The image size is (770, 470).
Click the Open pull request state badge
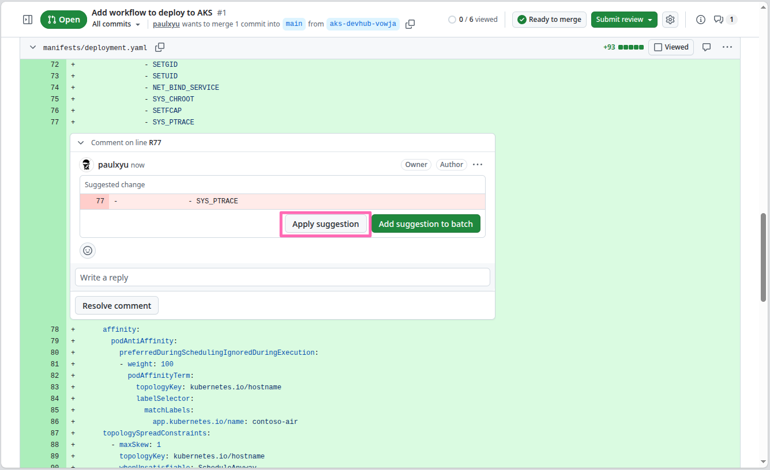point(63,20)
